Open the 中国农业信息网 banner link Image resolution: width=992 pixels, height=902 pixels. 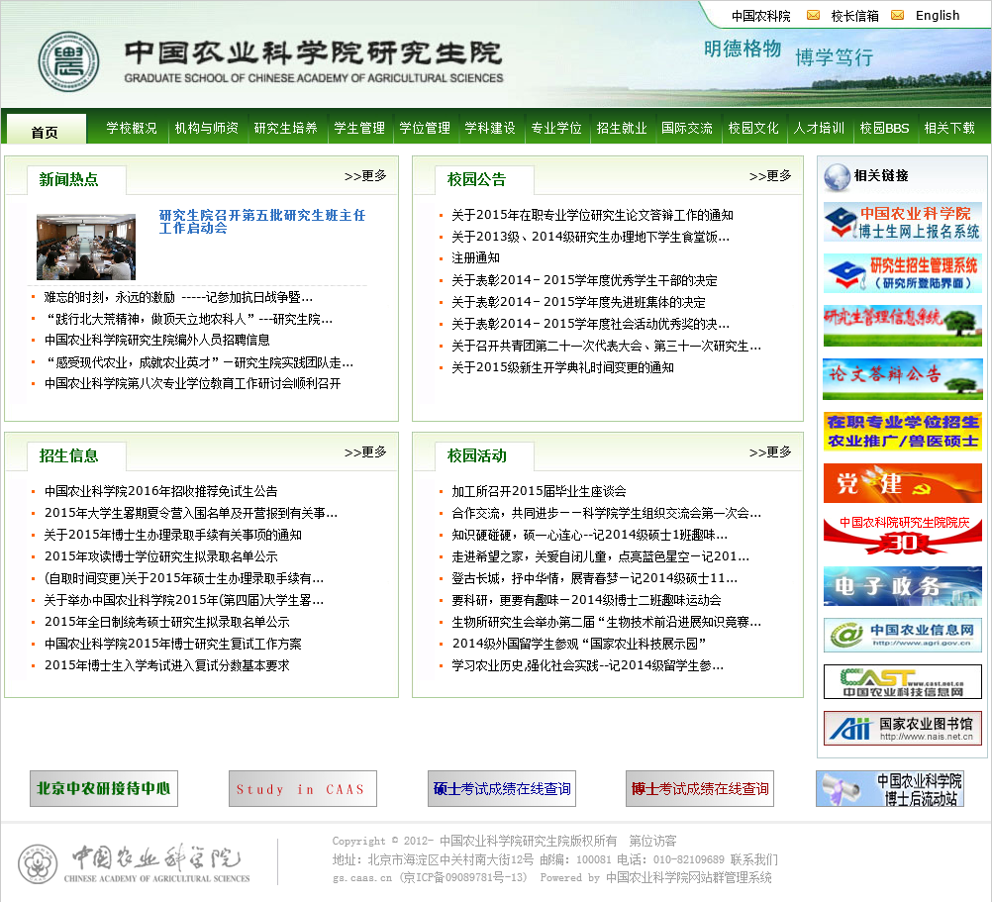(x=902, y=635)
